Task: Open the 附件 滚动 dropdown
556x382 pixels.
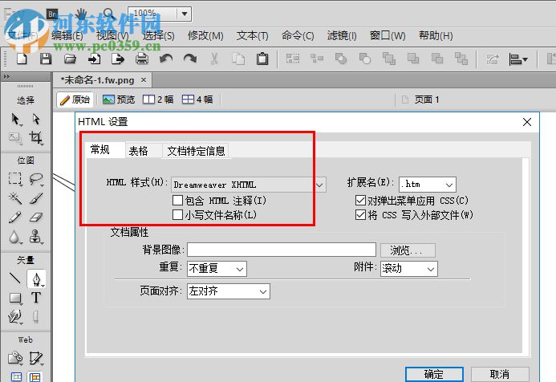Action: 409,269
